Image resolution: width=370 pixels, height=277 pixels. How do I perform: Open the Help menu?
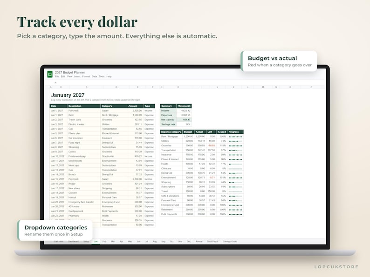click(109, 77)
